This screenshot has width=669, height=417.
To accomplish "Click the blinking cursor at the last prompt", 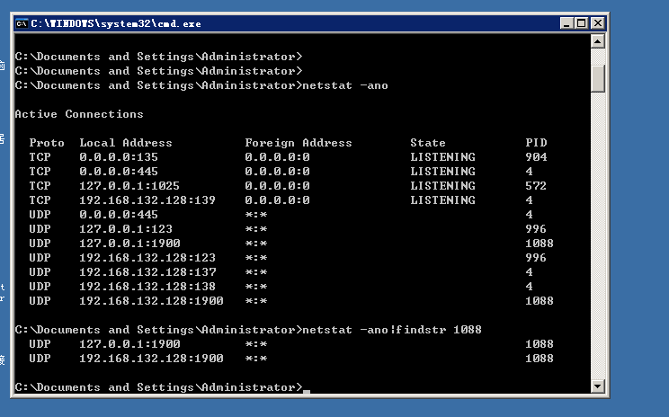I will pyautogui.click(x=307, y=390).
